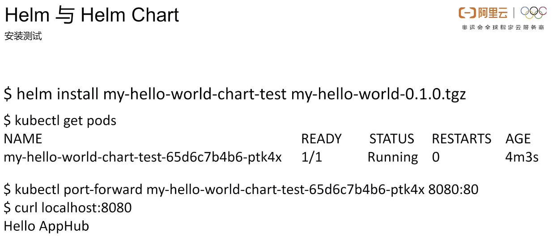This screenshot has height=245, width=557.
Task: Click the 4m3s age value
Action: pyautogui.click(x=522, y=157)
